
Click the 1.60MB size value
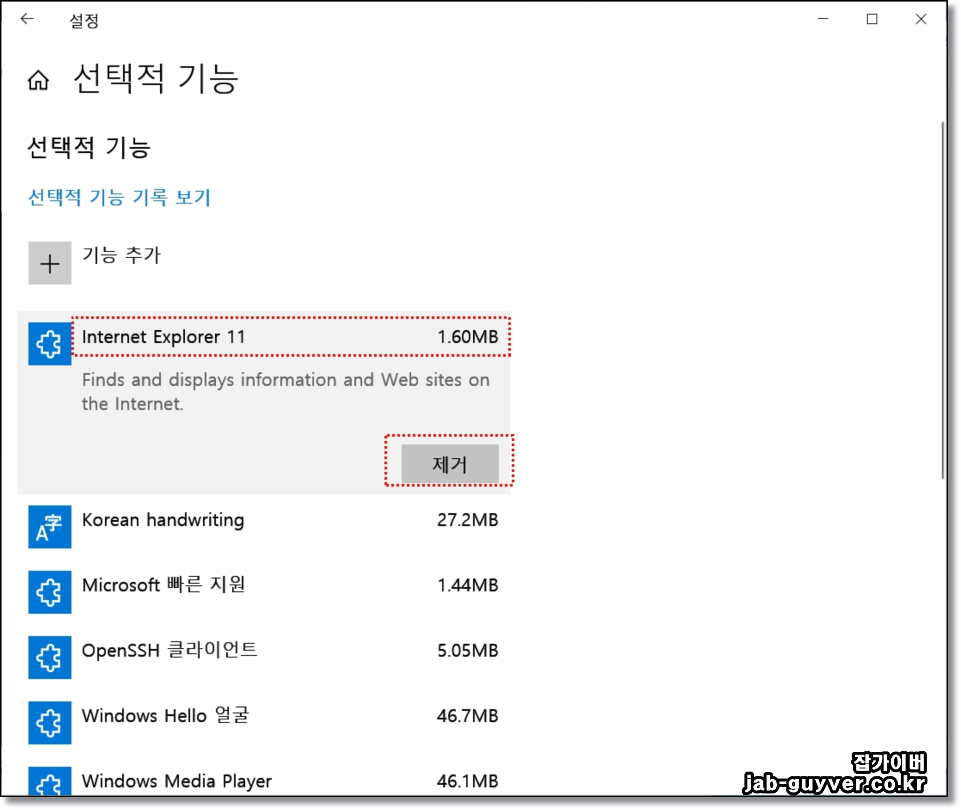(468, 337)
